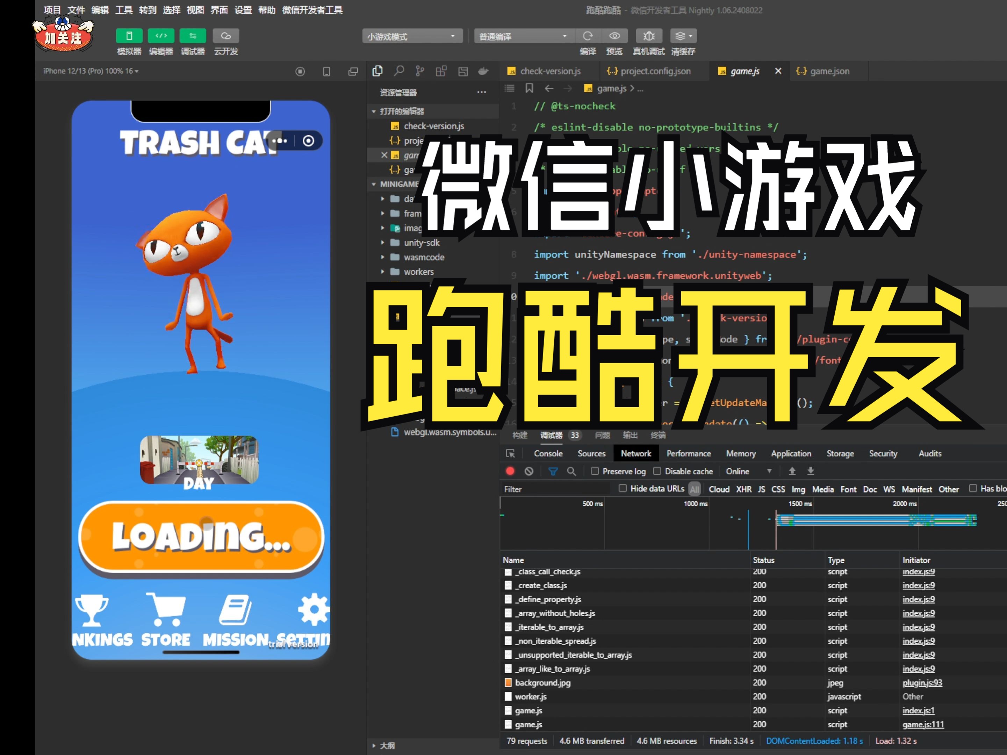Switch to Console tab
Screen dimensions: 1007x755
pos(548,454)
